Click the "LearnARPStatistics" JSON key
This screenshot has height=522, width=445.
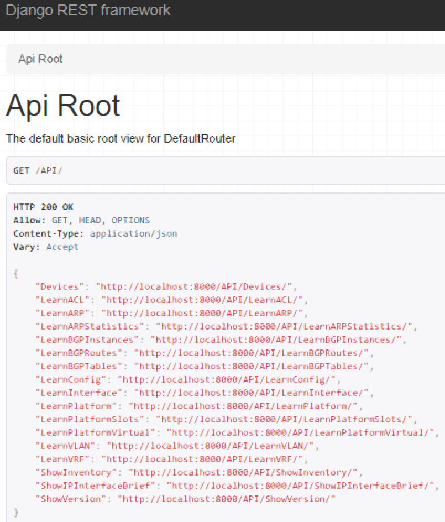click(x=90, y=326)
